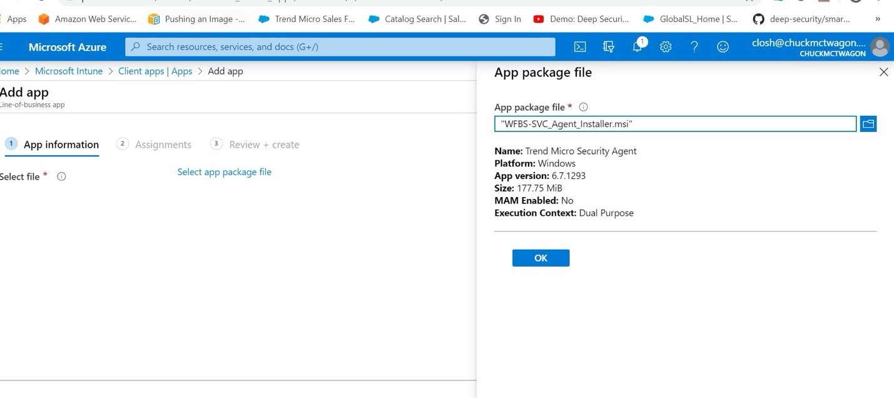Click Name: Trend Micro Security Agent text
Viewport: 894px width, 398px height.
pyautogui.click(x=566, y=151)
